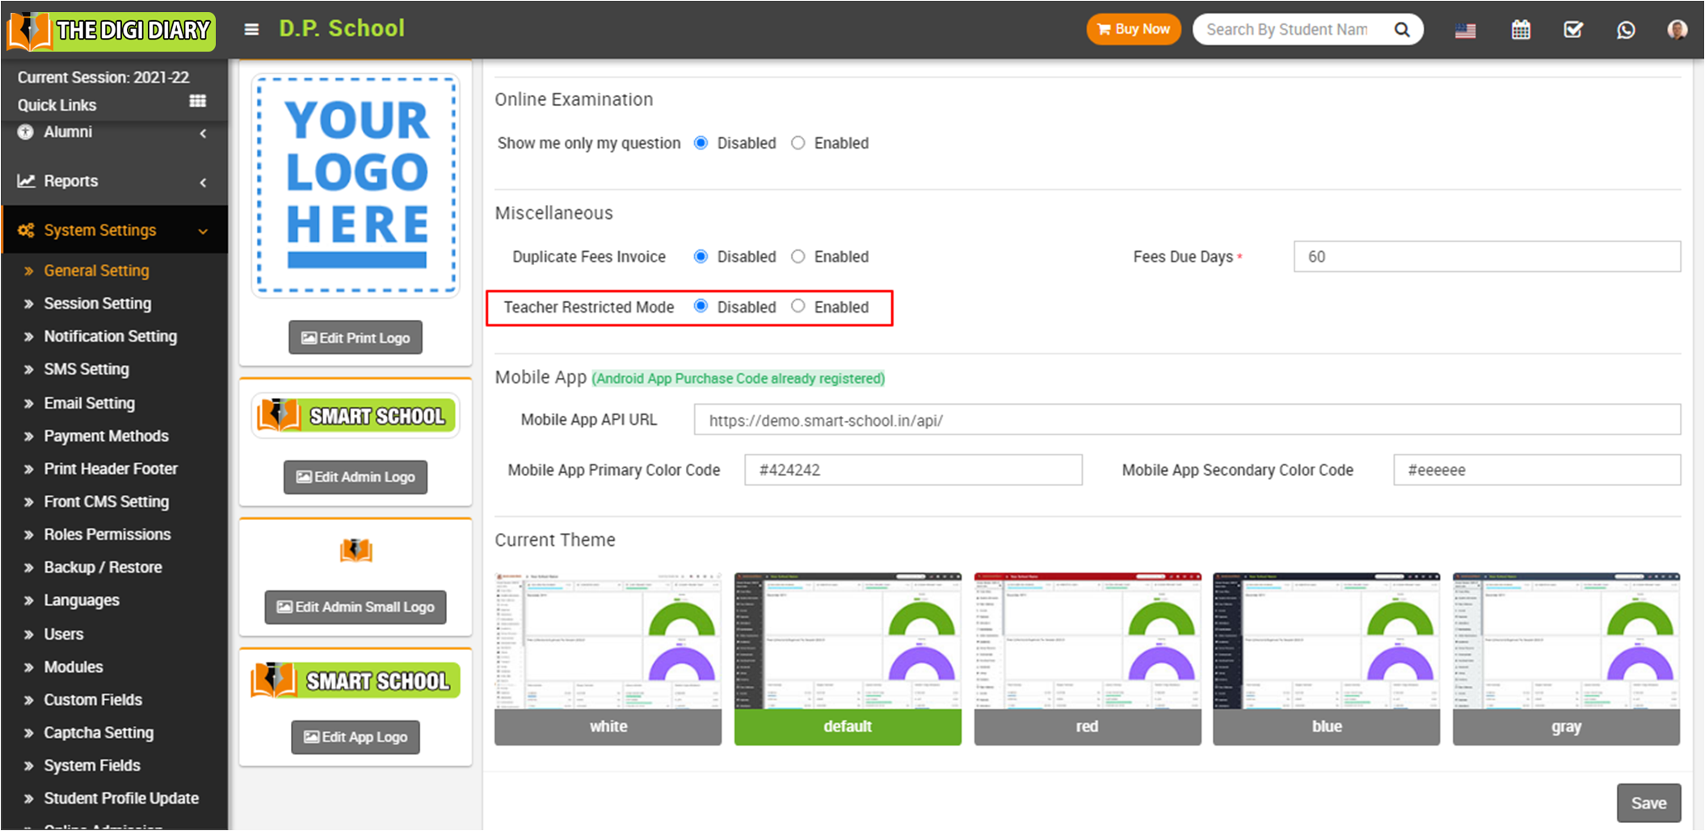Click the Fees Due Days field
Viewport: 1705px width, 831px height.
pyautogui.click(x=1486, y=257)
